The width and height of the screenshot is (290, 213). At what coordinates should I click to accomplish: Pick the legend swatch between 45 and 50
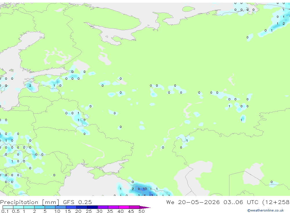click(135, 207)
